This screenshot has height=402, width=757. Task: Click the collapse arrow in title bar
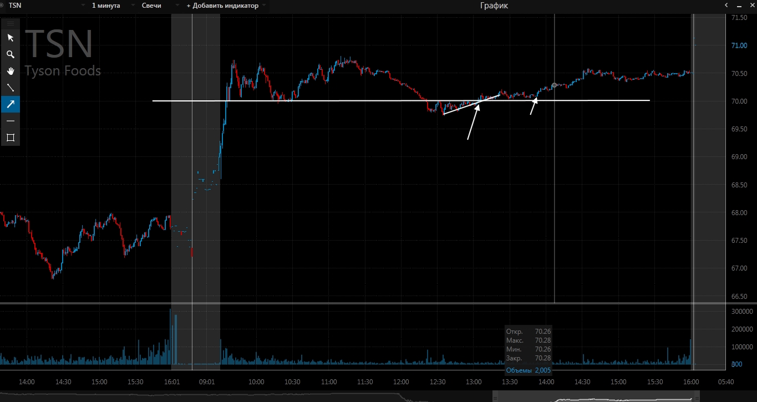point(726,6)
